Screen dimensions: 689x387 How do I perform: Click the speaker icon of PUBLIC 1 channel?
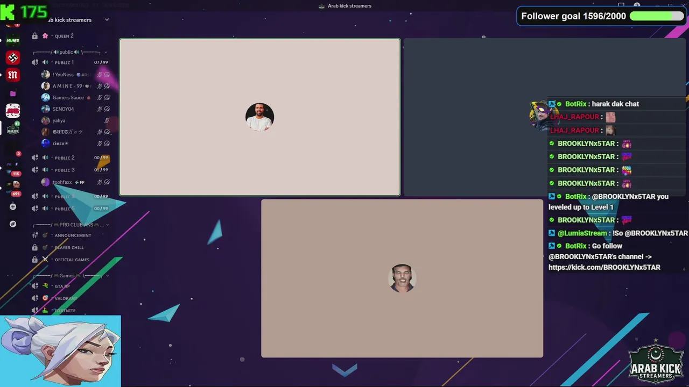35,62
